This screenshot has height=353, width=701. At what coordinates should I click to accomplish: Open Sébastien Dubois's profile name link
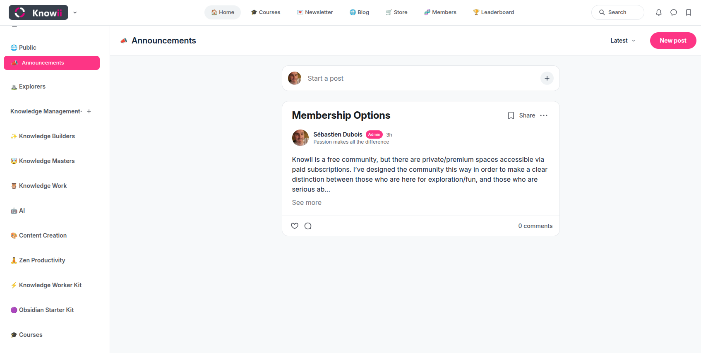tap(338, 134)
